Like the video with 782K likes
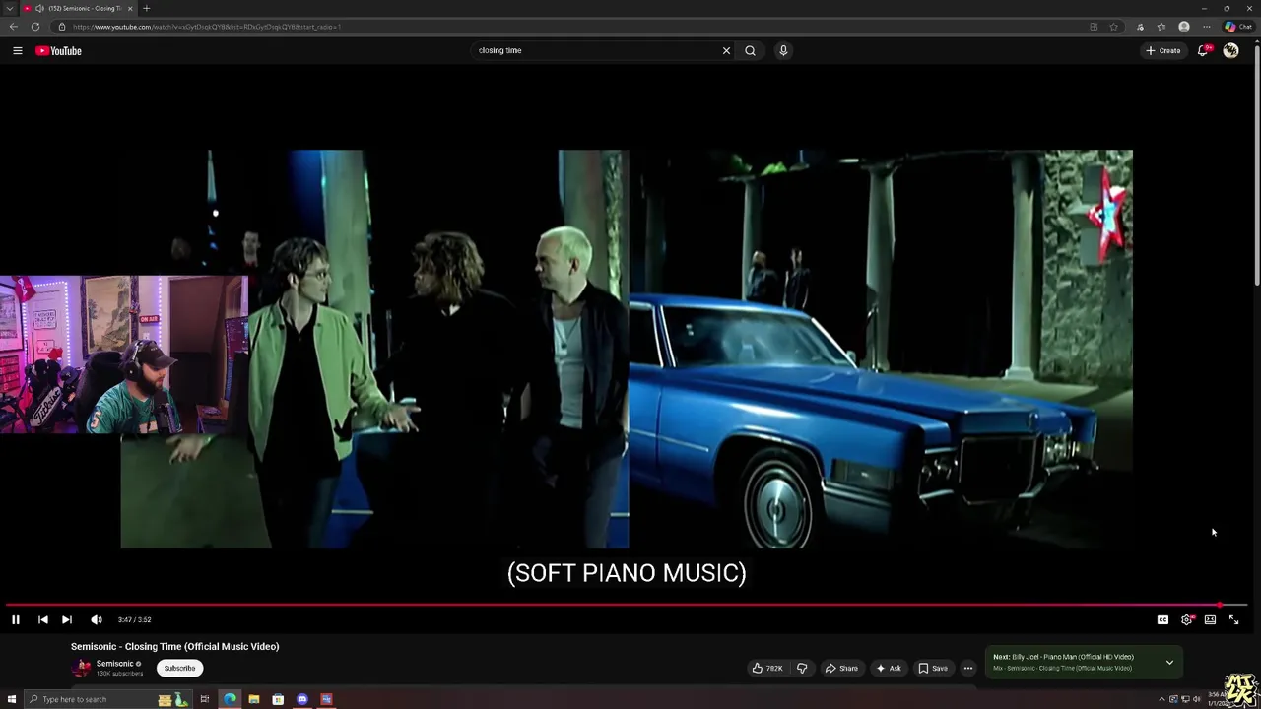This screenshot has width=1261, height=709. pyautogui.click(x=767, y=668)
